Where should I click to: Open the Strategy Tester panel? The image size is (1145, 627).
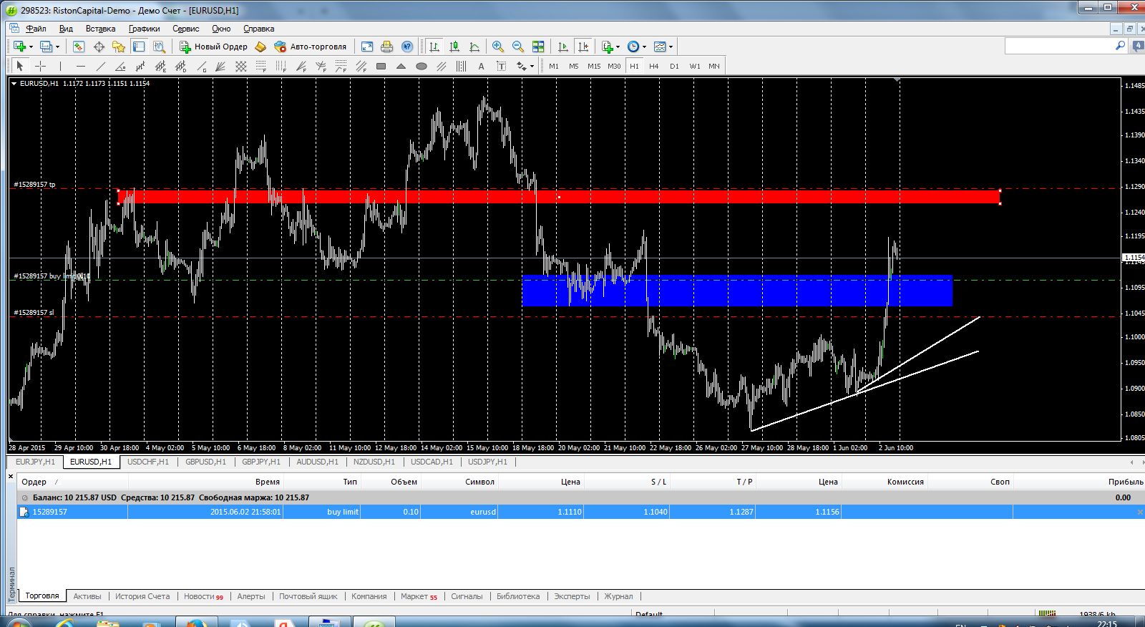coord(159,47)
